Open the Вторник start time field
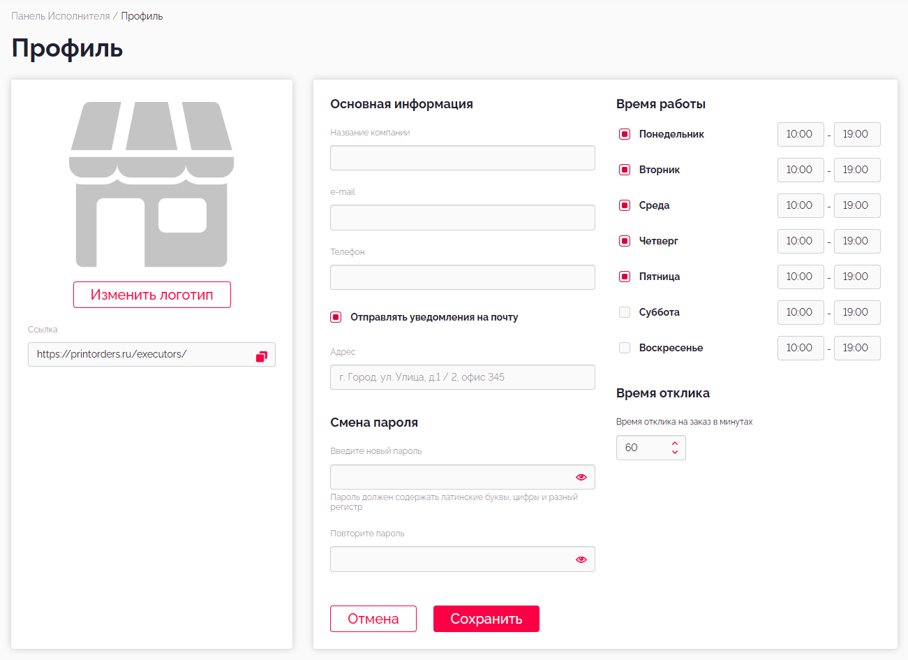908x660 pixels. [800, 170]
